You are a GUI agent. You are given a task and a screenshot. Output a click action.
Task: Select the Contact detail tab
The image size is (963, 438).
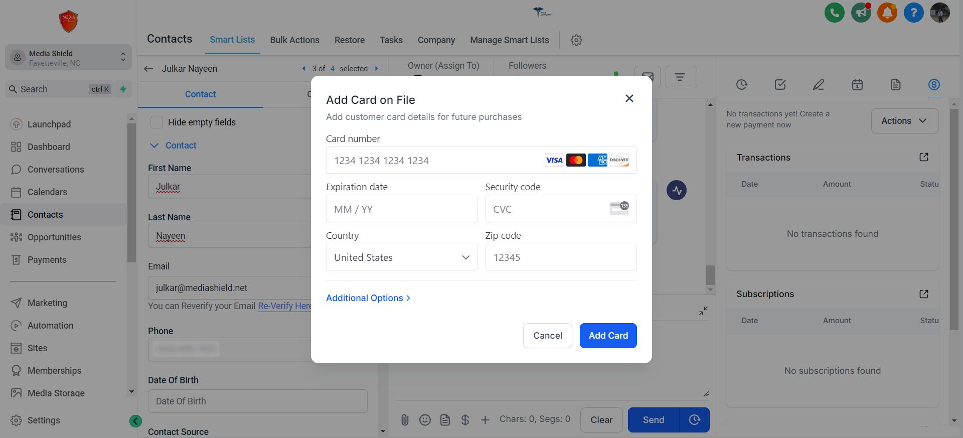coord(200,94)
